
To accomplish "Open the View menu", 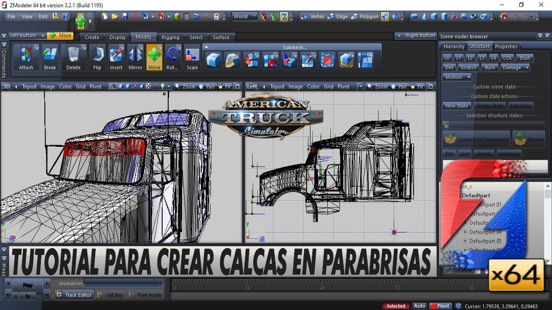I will (x=27, y=16).
